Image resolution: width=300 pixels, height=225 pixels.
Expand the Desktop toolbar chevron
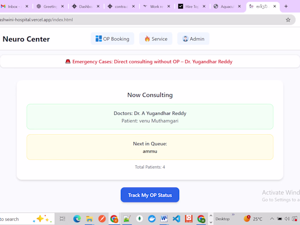coord(233,214)
